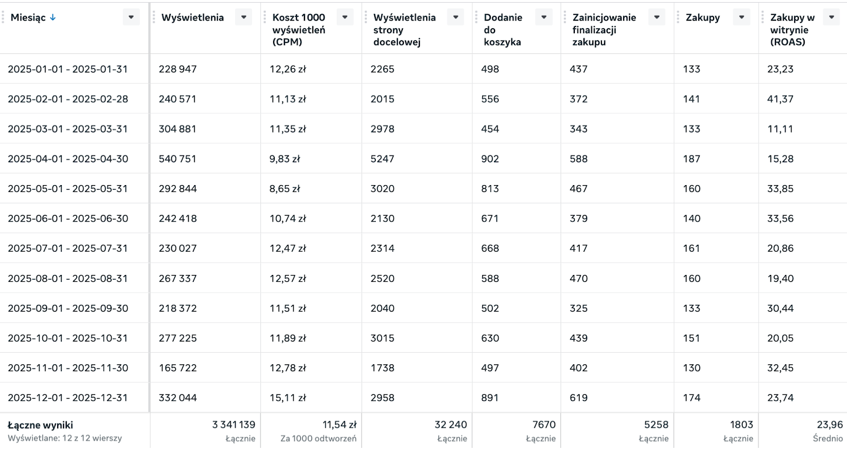Open the Wyświetlenia column dropdown arrow
This screenshot has width=847, height=451.
tap(244, 17)
